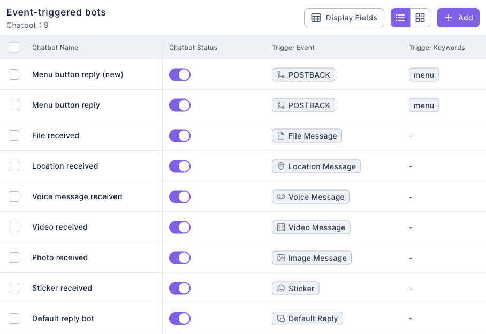Select all chatbots with header checkbox

coord(14,48)
